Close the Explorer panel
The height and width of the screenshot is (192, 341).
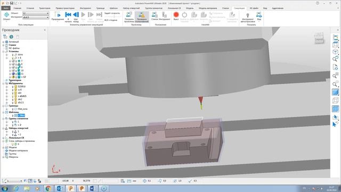pyautogui.click(x=45, y=30)
